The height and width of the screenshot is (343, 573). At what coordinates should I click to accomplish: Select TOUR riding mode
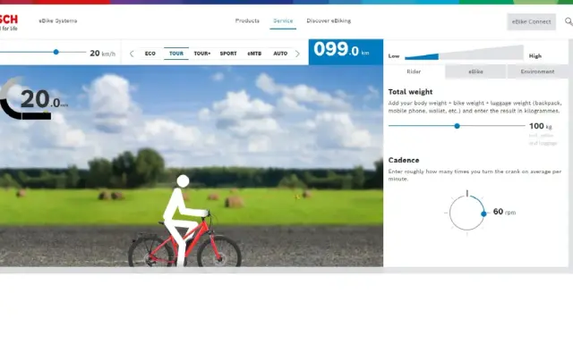(x=176, y=54)
